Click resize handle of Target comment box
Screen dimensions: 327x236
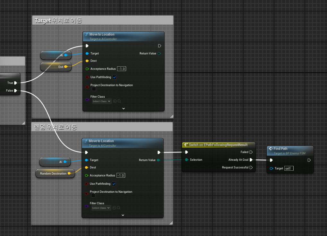pos(172,117)
